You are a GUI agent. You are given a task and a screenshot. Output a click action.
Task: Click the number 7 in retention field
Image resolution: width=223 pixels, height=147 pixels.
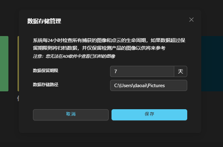(x=116, y=71)
